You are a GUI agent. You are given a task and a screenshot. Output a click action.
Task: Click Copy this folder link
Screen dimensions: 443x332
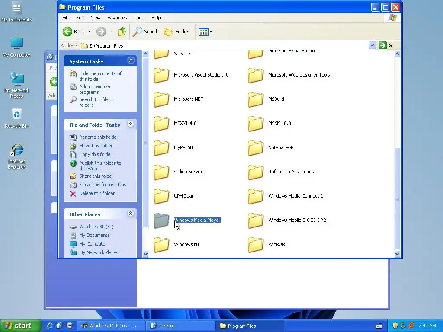(x=96, y=154)
